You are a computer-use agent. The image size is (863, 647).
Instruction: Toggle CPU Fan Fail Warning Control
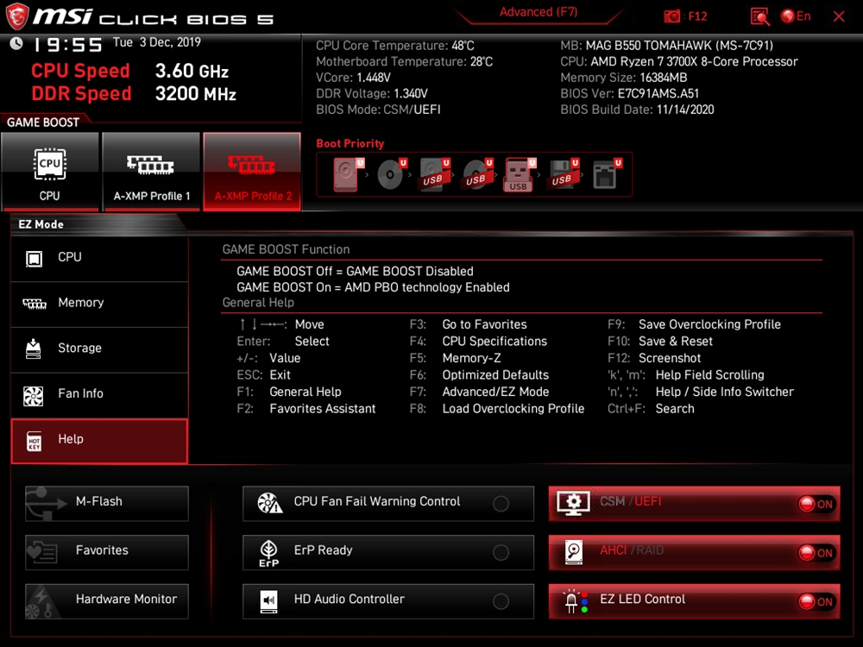501,504
